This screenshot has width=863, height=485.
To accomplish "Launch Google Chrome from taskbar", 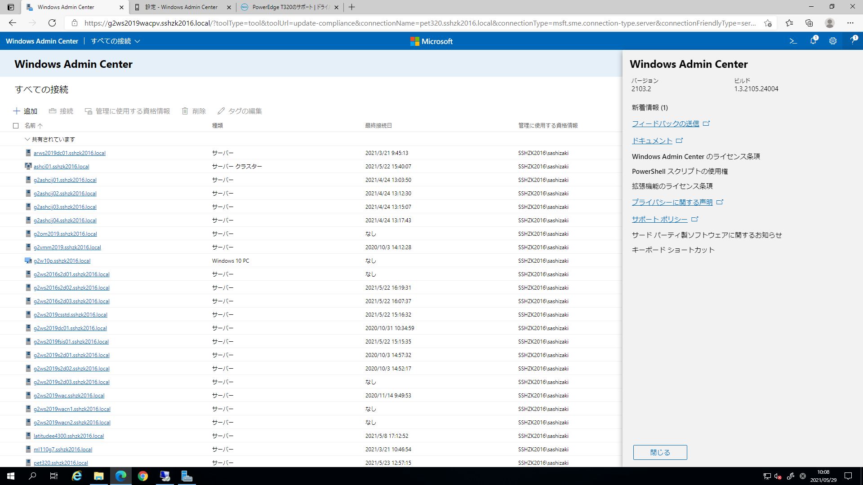I will [143, 476].
